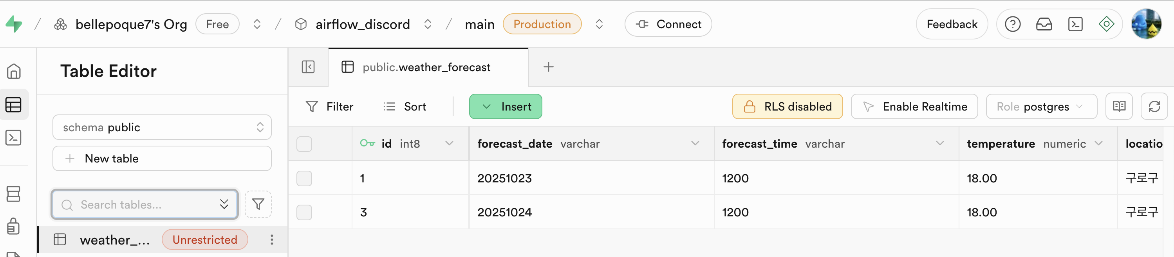This screenshot has width=1174, height=257.
Task: Switch to the public.weather_forecast tab
Action: tap(426, 67)
